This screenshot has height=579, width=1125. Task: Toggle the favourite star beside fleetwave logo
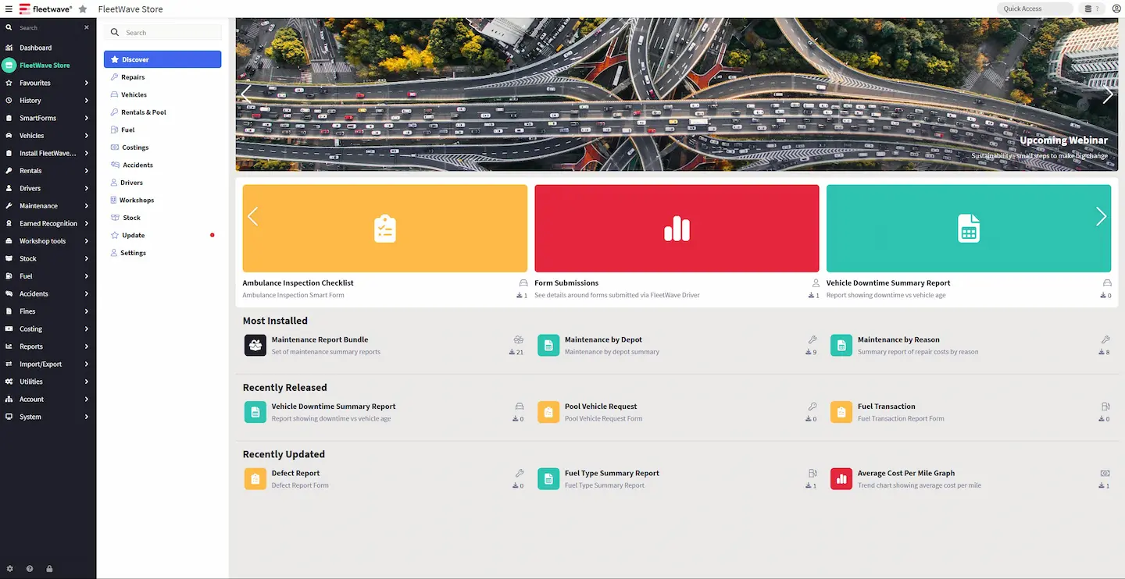point(83,9)
